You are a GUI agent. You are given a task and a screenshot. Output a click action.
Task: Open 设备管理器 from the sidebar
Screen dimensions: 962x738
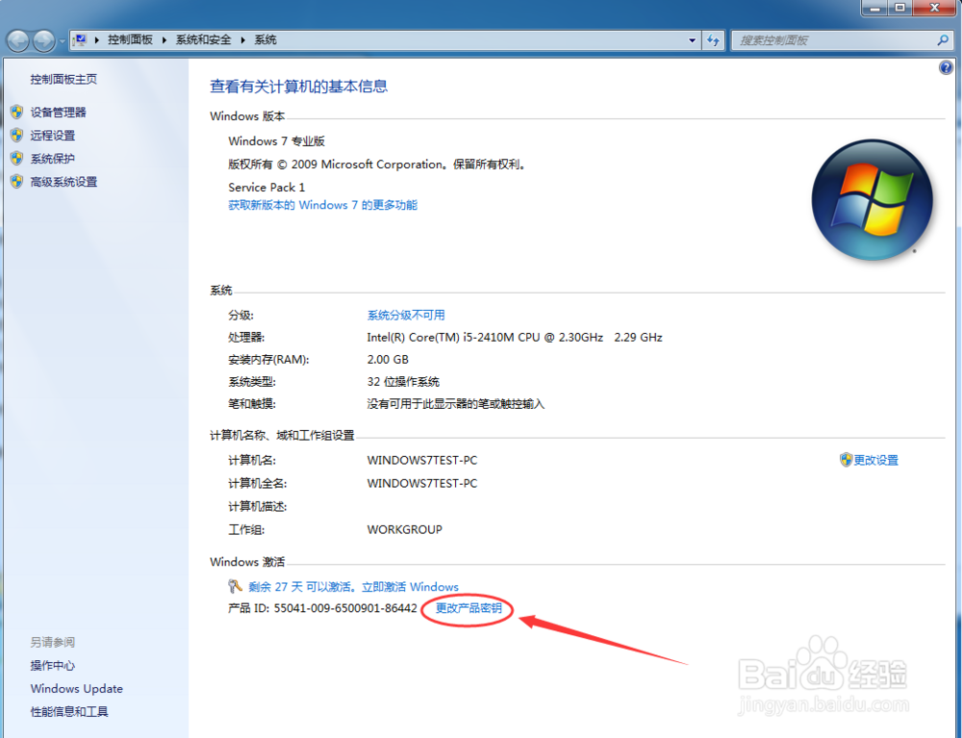59,113
